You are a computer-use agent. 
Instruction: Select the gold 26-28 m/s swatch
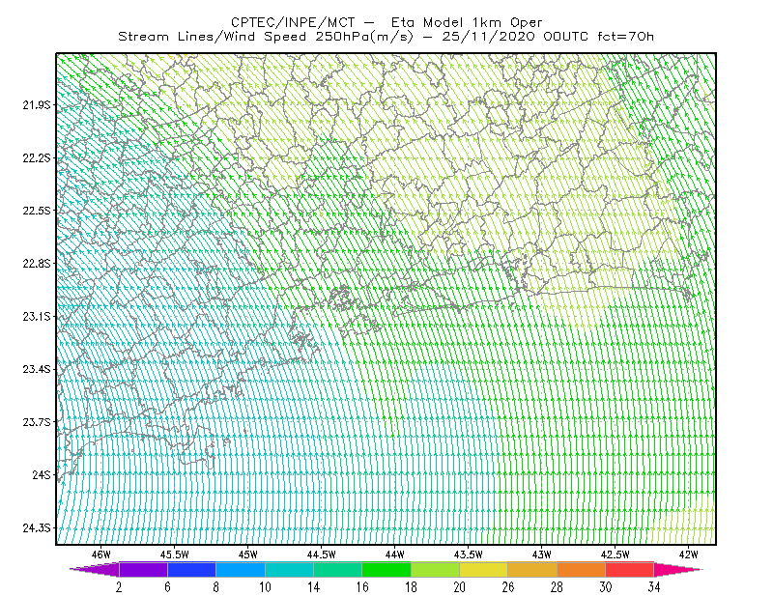pos(532,569)
